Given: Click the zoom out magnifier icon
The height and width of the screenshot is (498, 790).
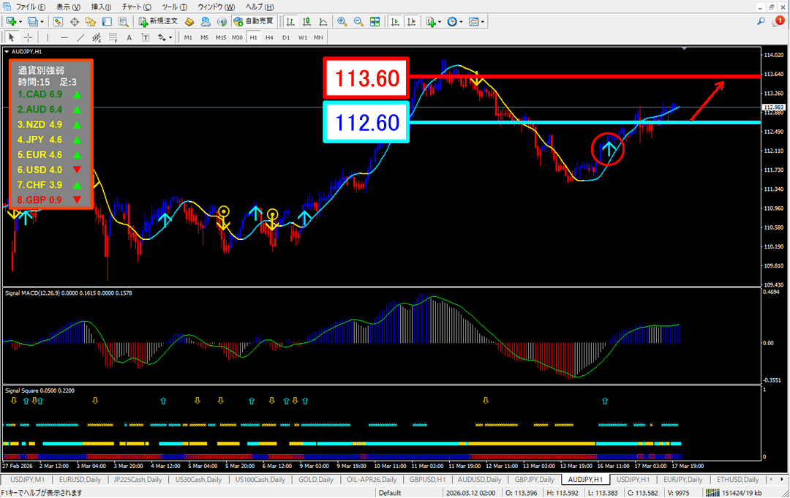Looking at the screenshot, I should (358, 22).
